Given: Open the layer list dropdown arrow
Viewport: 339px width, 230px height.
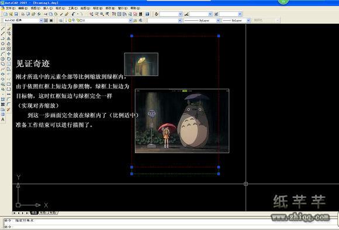Looking at the screenshot, I should [x=130, y=20].
